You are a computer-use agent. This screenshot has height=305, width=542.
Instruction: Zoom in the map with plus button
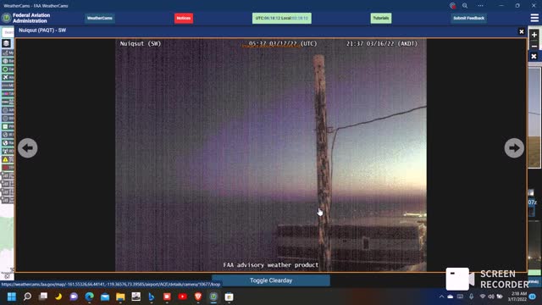pos(534,35)
